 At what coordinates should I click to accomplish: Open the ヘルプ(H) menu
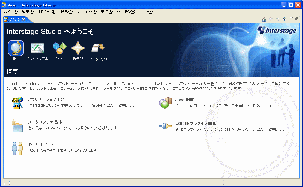point(146,12)
